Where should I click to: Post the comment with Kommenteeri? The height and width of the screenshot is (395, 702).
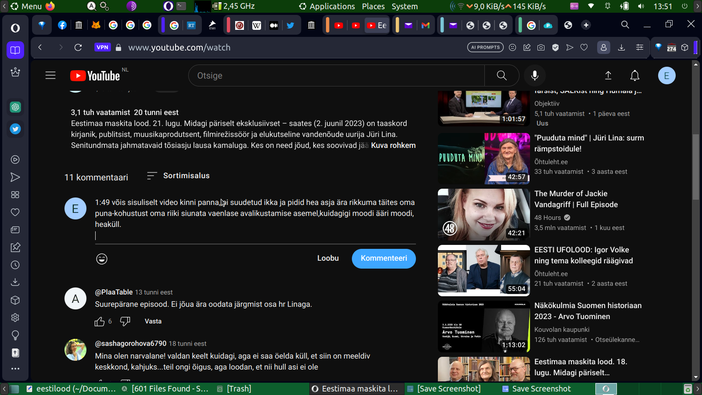coord(384,259)
